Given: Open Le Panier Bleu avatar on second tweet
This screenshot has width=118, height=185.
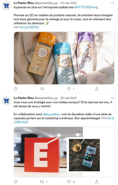Looking at the screenshot, I should point(6,101).
